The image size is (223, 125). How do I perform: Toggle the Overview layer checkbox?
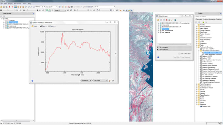click(x=6, y=20)
